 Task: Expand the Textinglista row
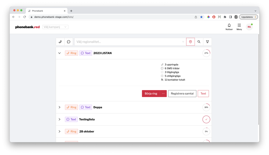tap(59, 119)
